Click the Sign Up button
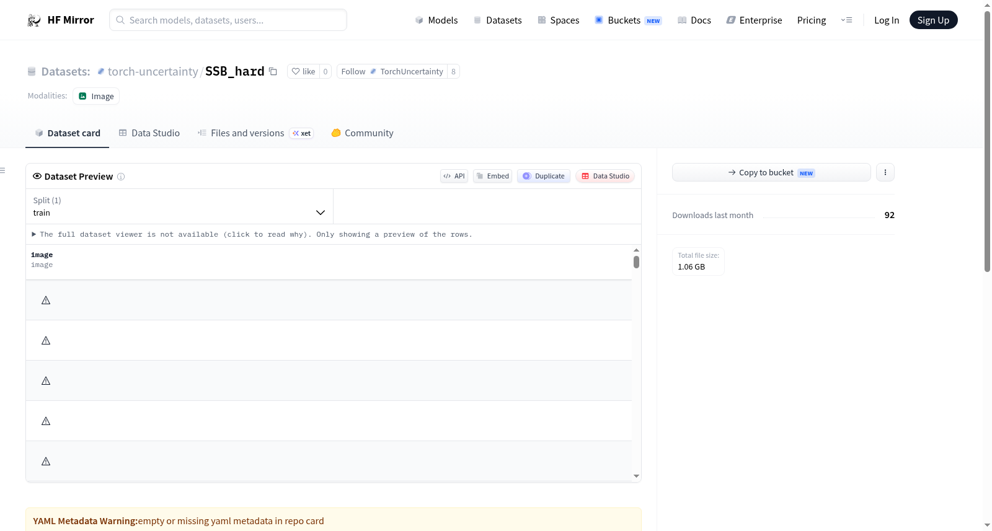992x531 pixels. tap(933, 20)
